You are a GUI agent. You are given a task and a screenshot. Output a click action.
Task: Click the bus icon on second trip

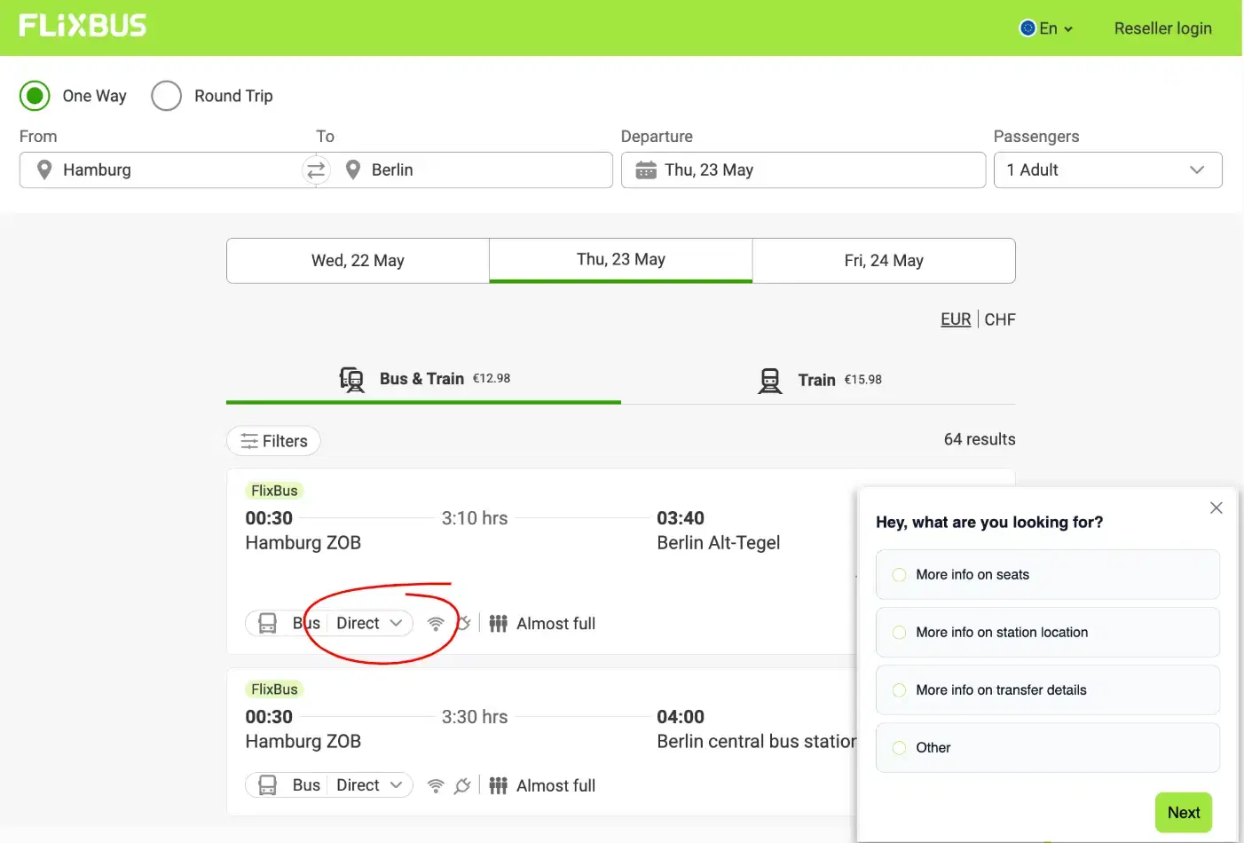click(267, 785)
